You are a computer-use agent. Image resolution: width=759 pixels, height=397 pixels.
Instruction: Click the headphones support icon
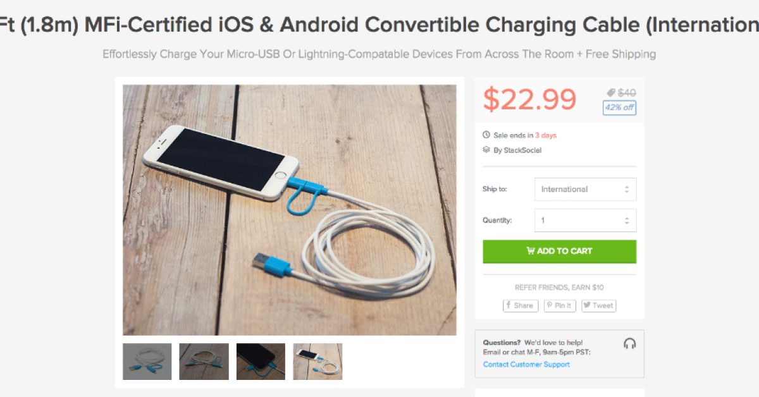[x=629, y=343]
